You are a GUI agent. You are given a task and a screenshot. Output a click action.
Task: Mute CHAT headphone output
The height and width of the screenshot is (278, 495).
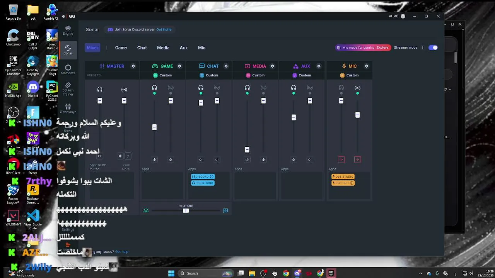[201, 159]
